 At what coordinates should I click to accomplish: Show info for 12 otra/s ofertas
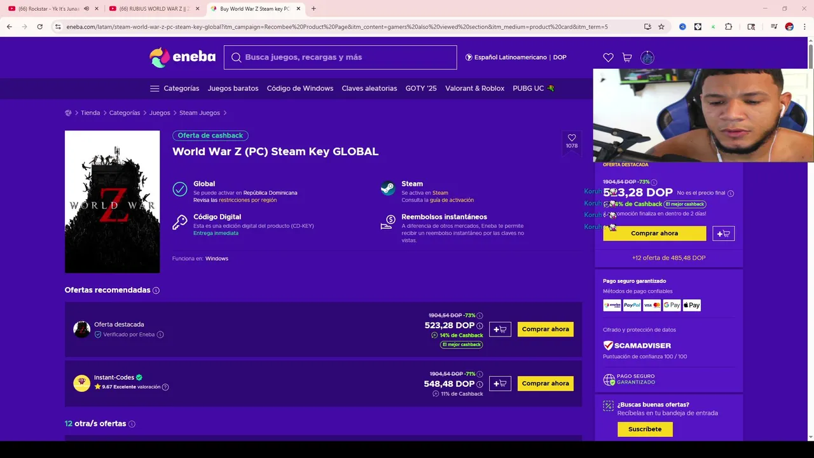(x=132, y=424)
